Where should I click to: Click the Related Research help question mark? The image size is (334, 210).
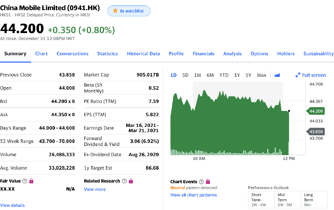(124, 181)
